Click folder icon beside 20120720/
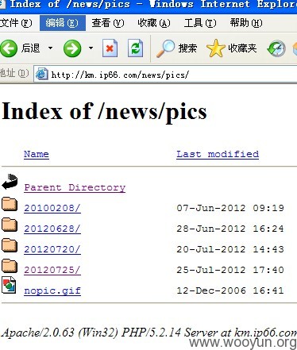Image resolution: width=297 pixels, height=350 pixels. pos(10,245)
